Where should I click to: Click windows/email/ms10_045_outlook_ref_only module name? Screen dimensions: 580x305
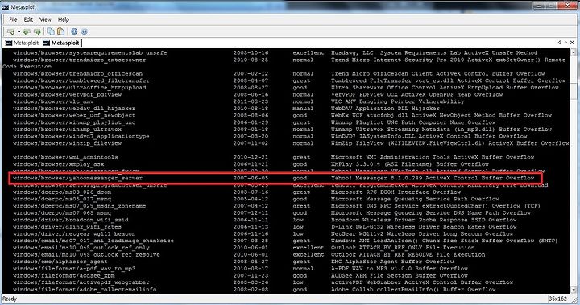[81, 248]
